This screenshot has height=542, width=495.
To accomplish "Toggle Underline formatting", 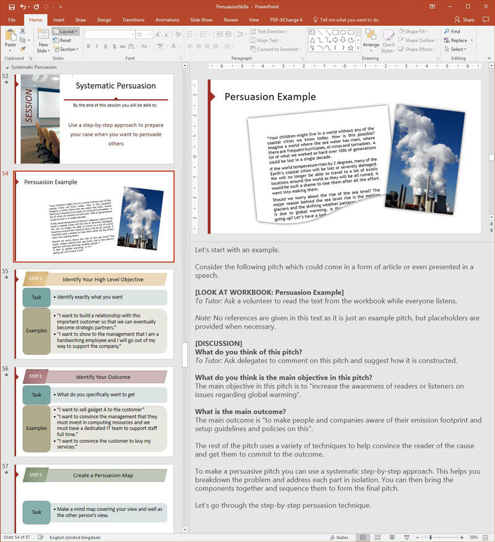I will pos(105,46).
